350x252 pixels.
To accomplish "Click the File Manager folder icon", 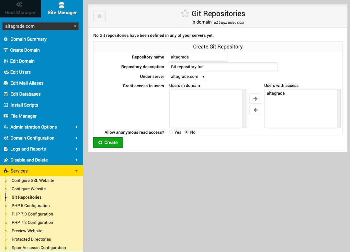I will [x=6, y=116].
